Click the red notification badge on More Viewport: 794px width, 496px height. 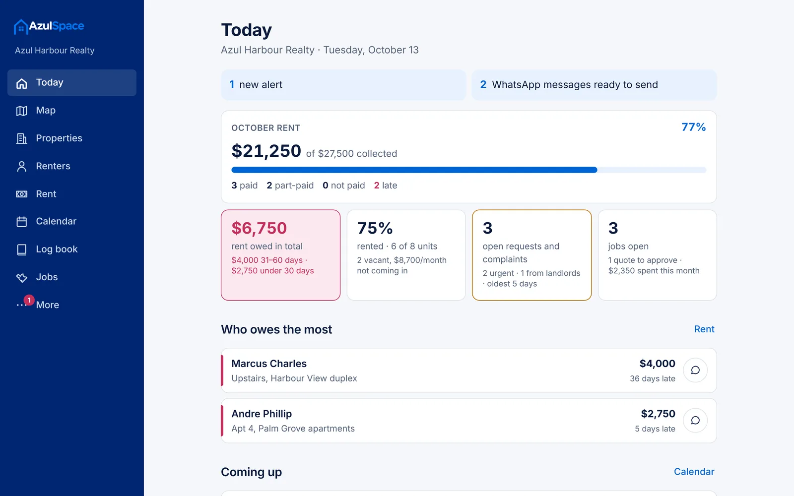(29, 300)
